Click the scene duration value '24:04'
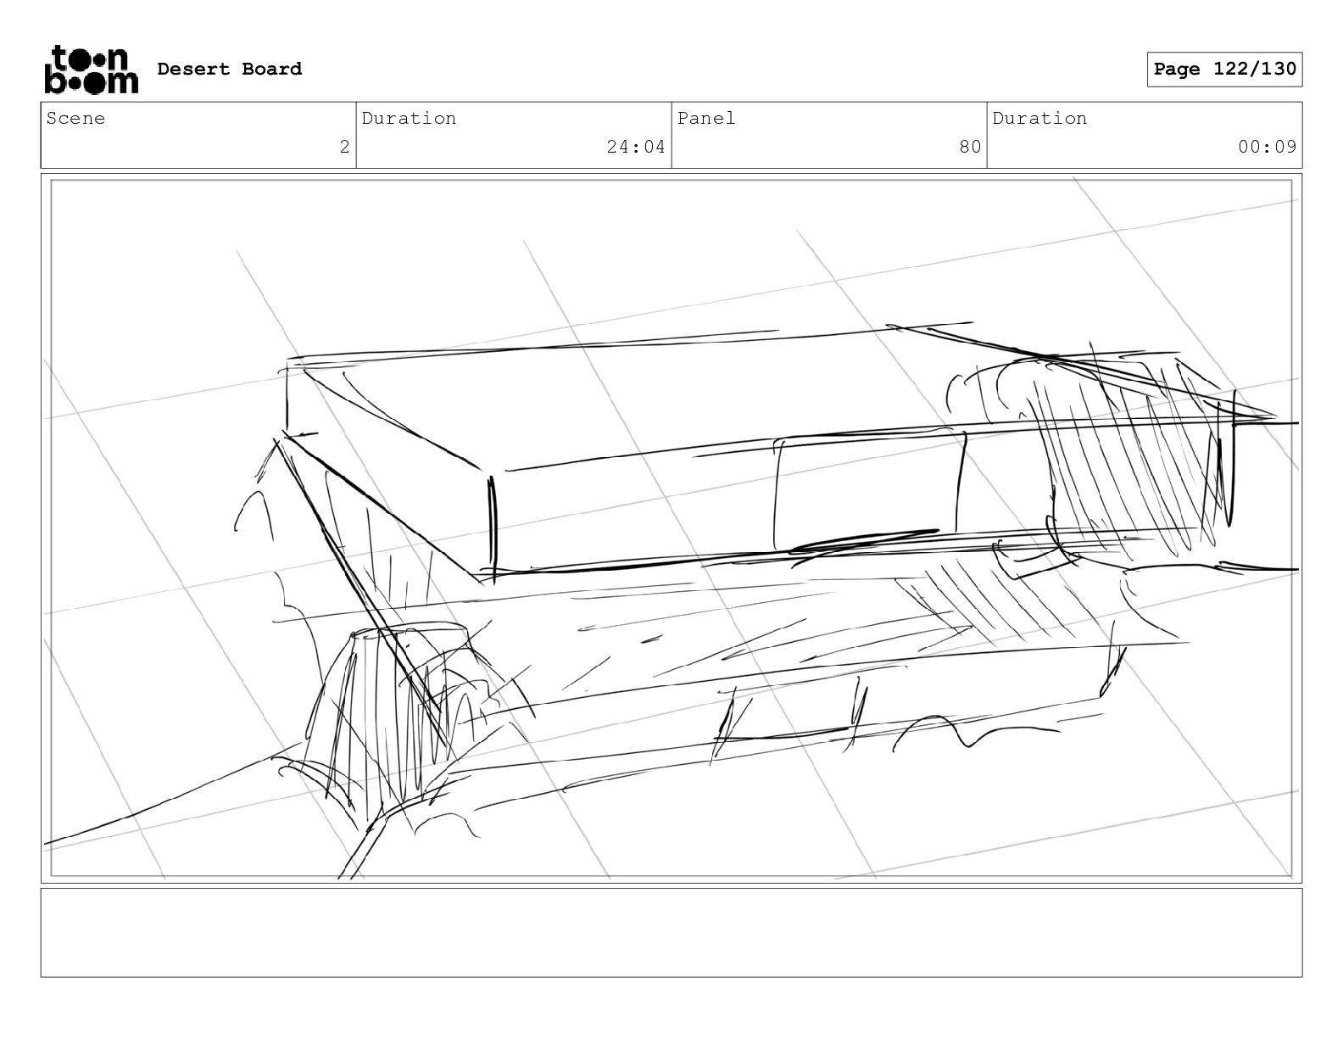This screenshot has height=1038, width=1343. pyautogui.click(x=636, y=147)
